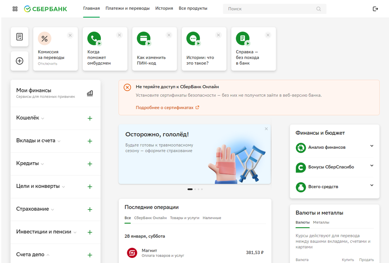The height and width of the screenshot is (263, 389).
Task: Collapse the Счета депо section
Action: (48, 255)
